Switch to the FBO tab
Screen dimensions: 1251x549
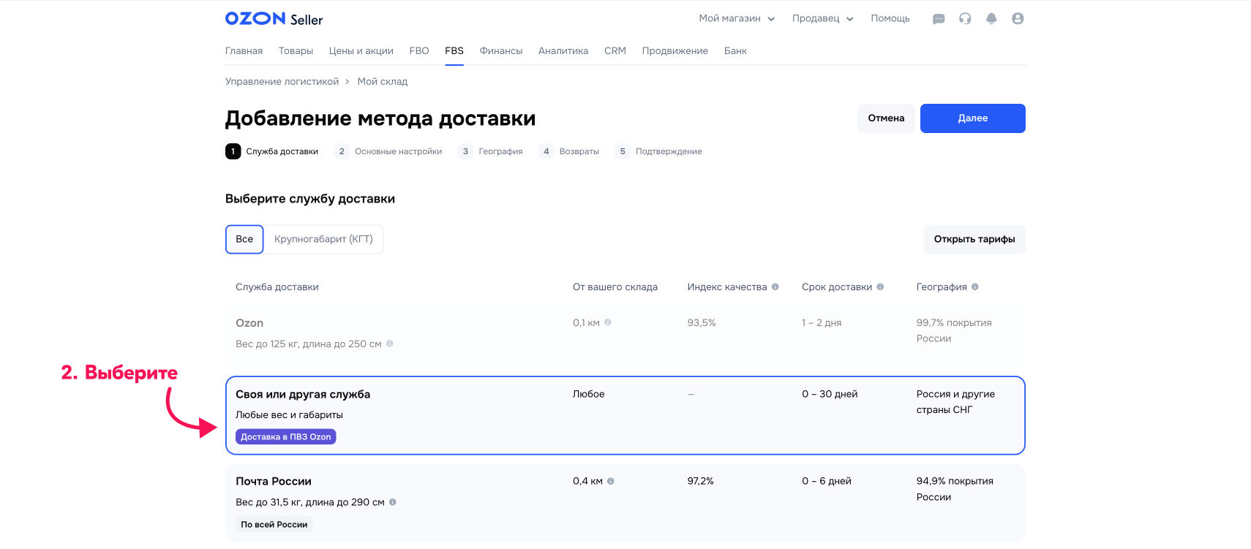tap(419, 51)
